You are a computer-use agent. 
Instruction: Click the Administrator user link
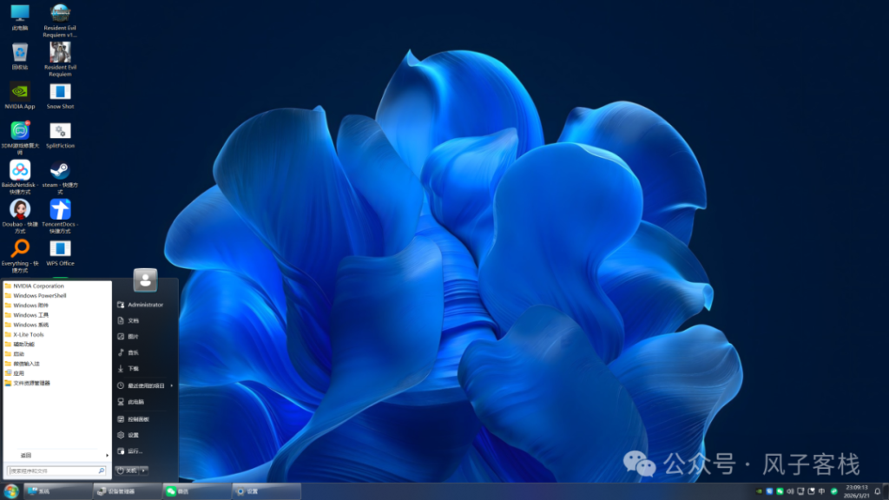tap(145, 305)
